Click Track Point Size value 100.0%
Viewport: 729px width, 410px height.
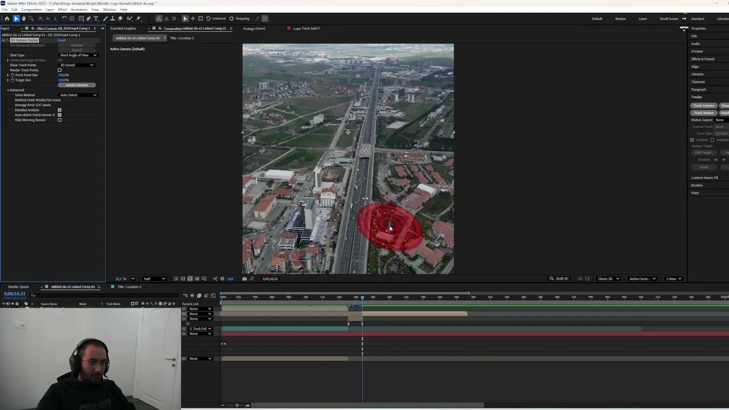click(63, 75)
